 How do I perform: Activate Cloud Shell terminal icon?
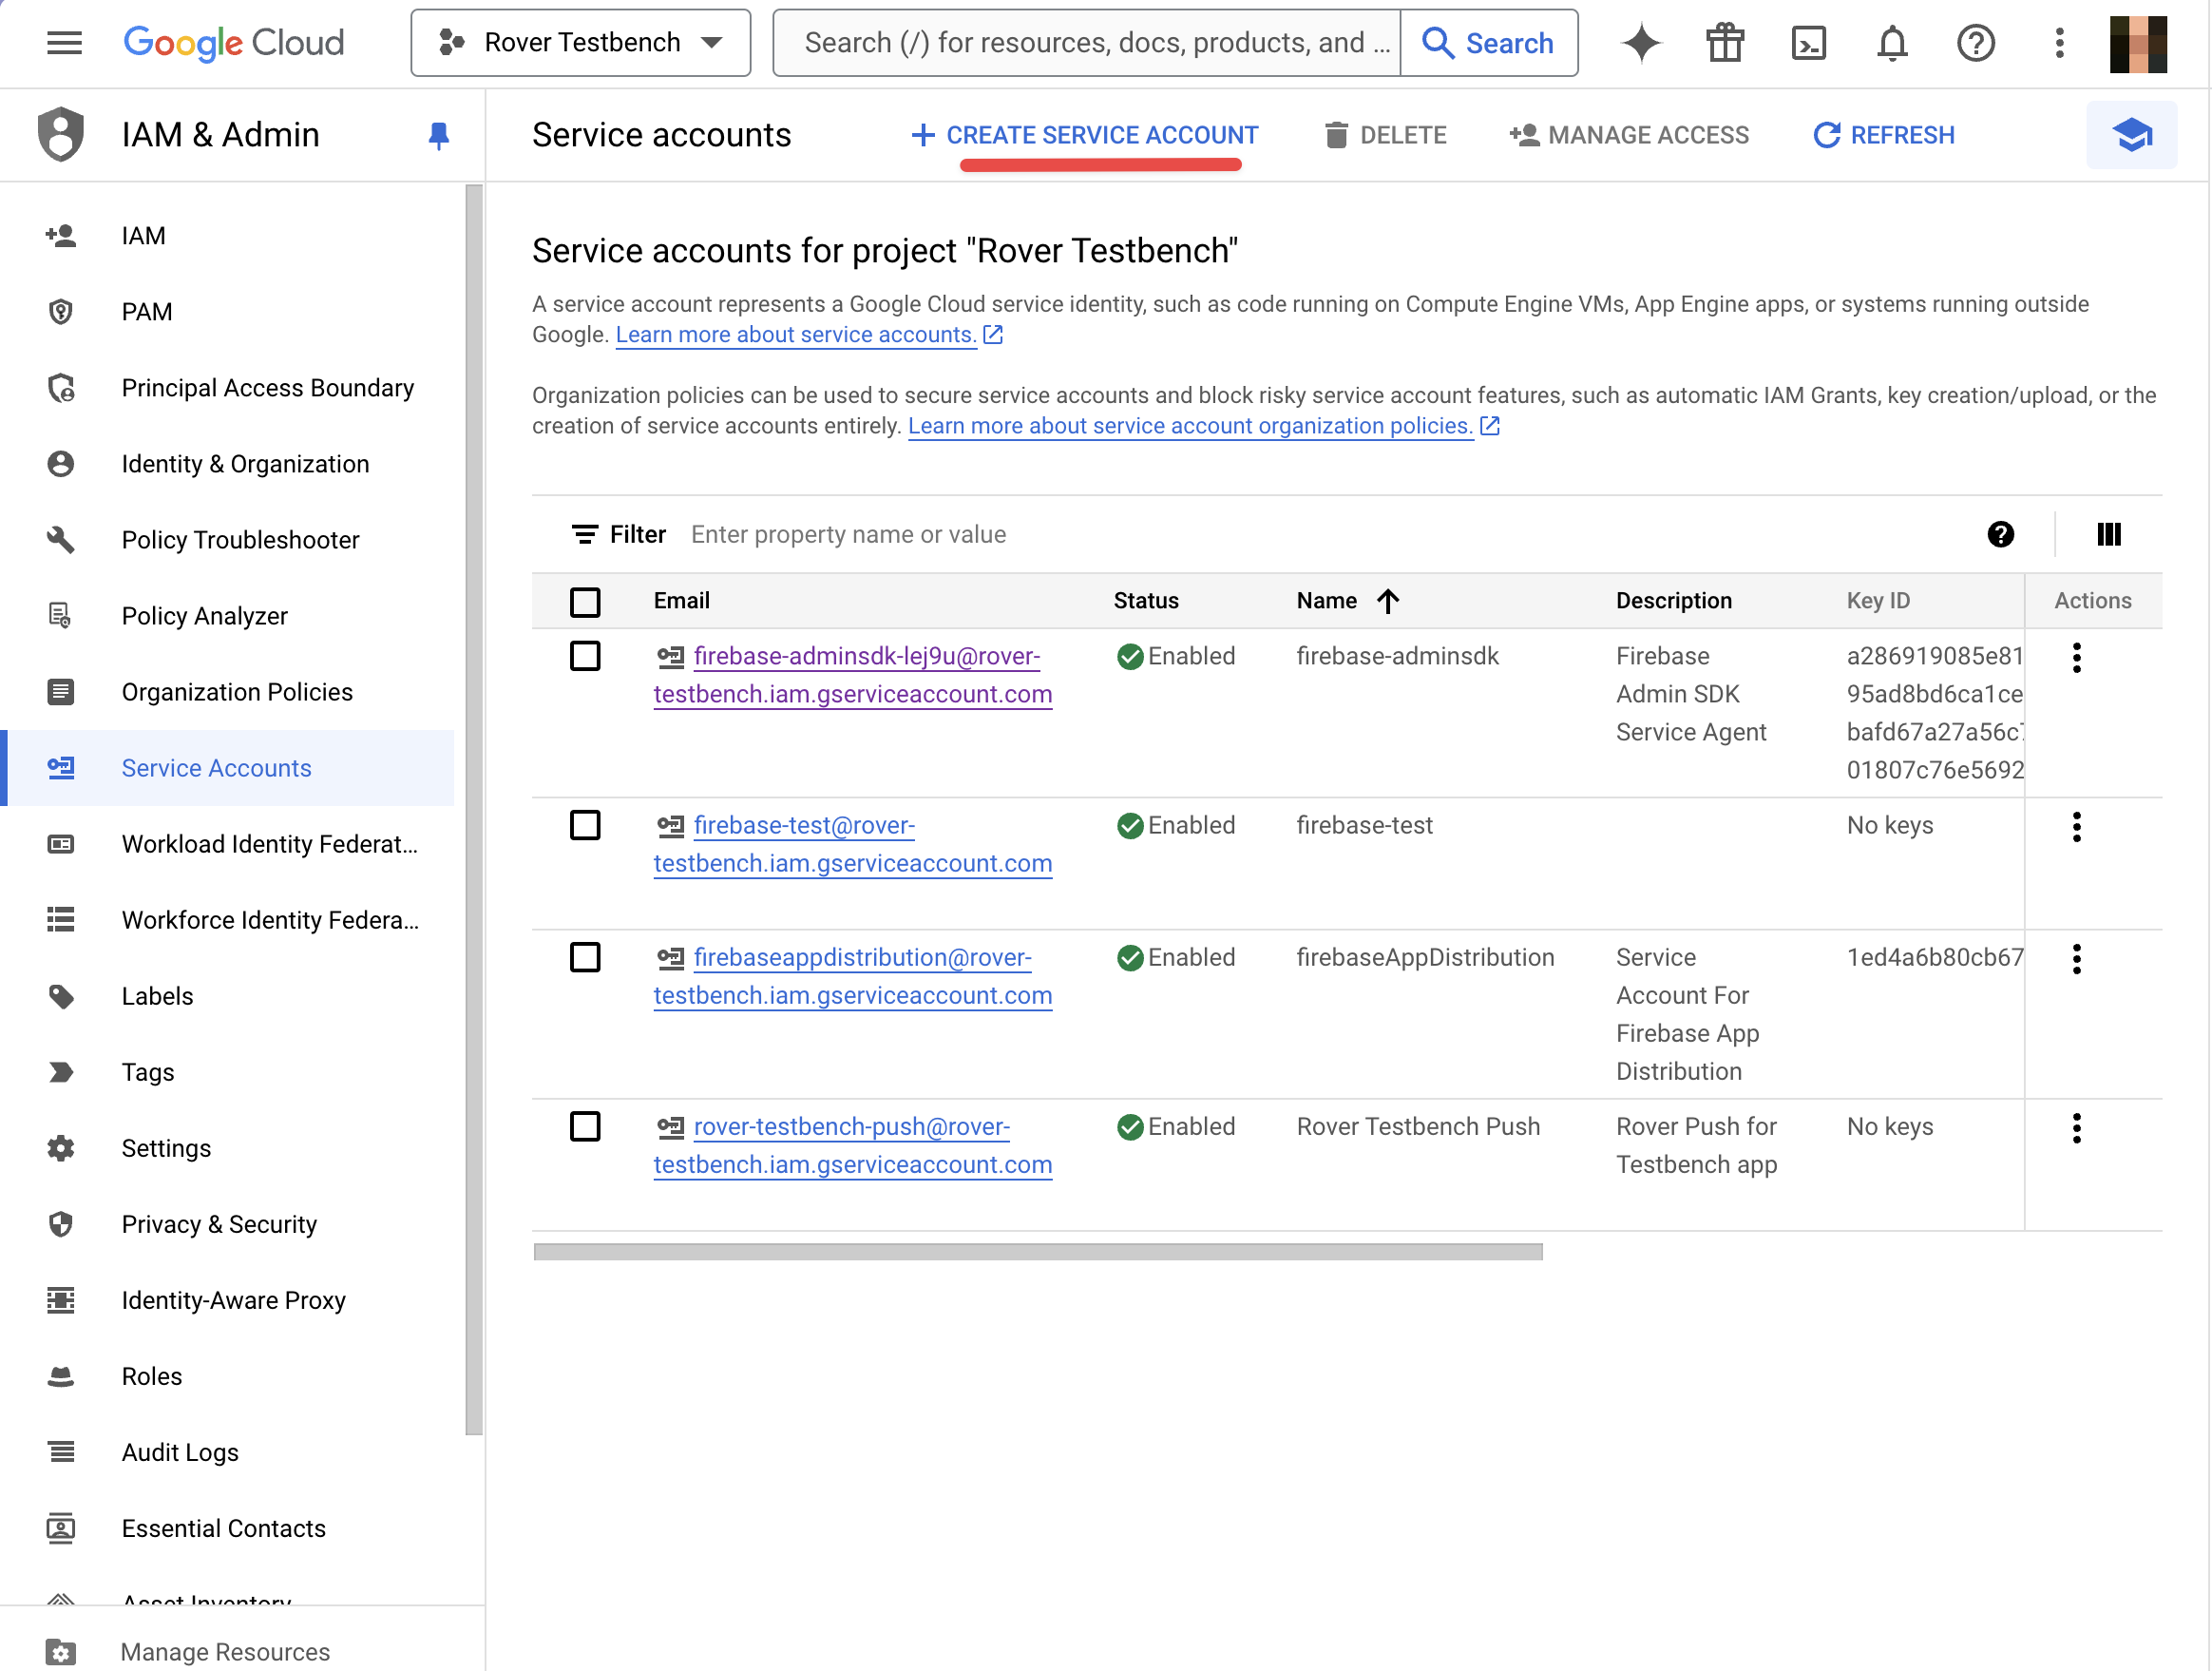tap(1809, 43)
